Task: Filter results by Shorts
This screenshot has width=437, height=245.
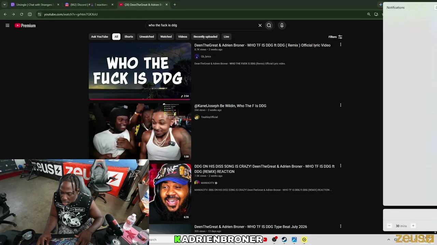Action: 129,37
